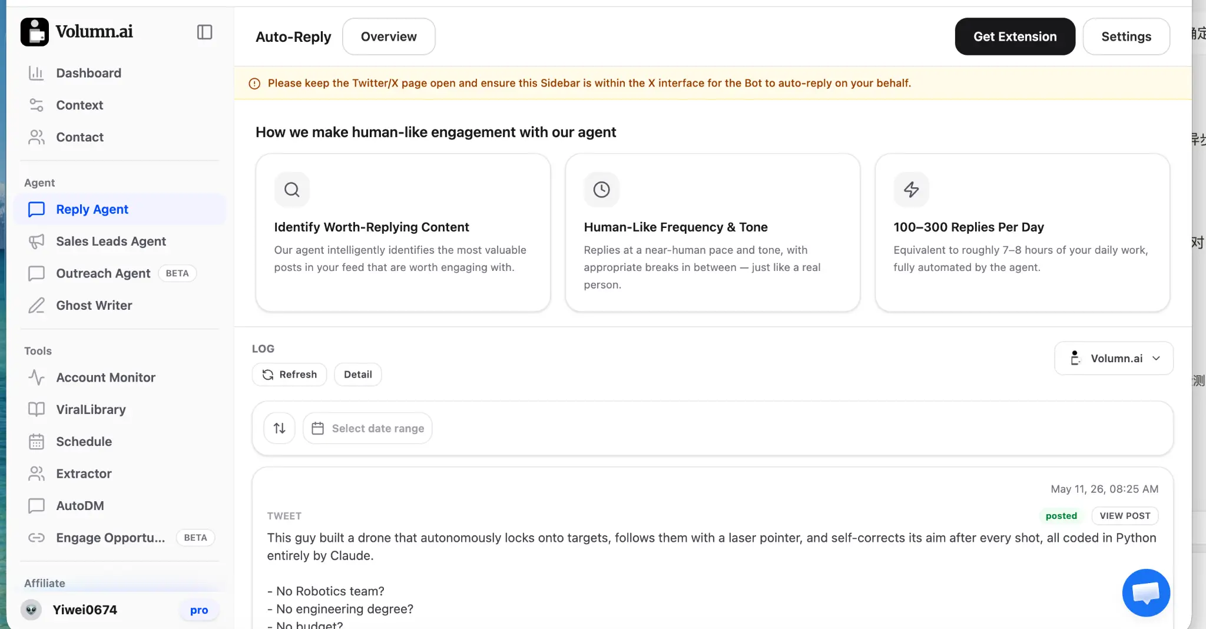Collapse the sidebar with the panel icon
Screen dimensions: 1206x629
(204, 32)
